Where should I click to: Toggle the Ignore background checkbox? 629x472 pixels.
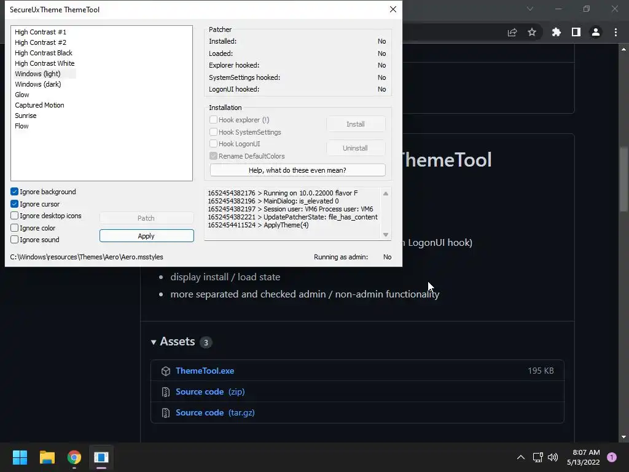[x=15, y=192]
